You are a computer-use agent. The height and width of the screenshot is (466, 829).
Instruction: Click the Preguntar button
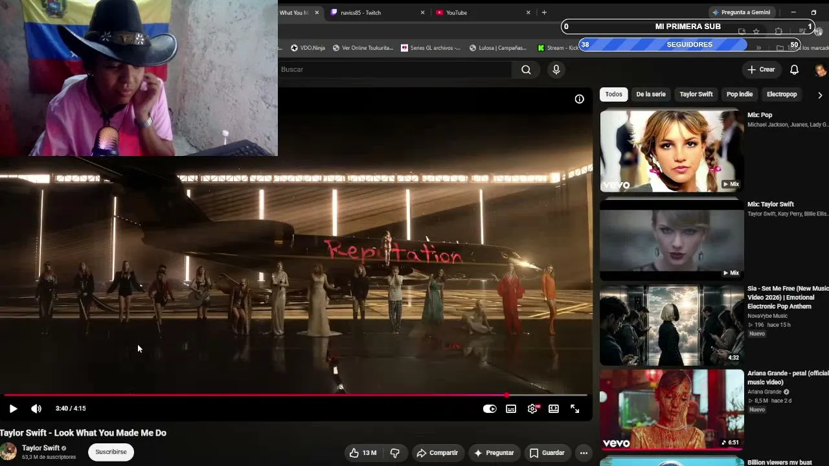494,453
